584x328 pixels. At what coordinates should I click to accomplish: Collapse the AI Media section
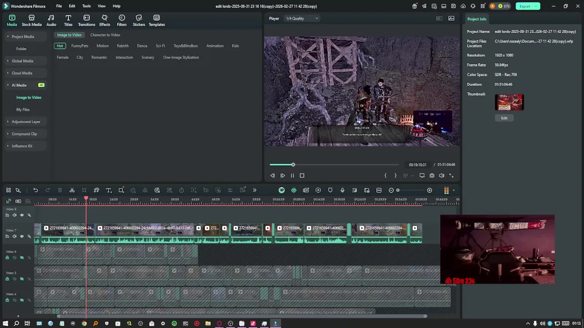[8, 85]
